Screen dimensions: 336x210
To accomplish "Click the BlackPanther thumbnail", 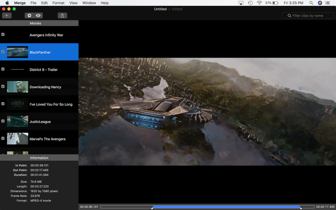I will pos(18,52).
